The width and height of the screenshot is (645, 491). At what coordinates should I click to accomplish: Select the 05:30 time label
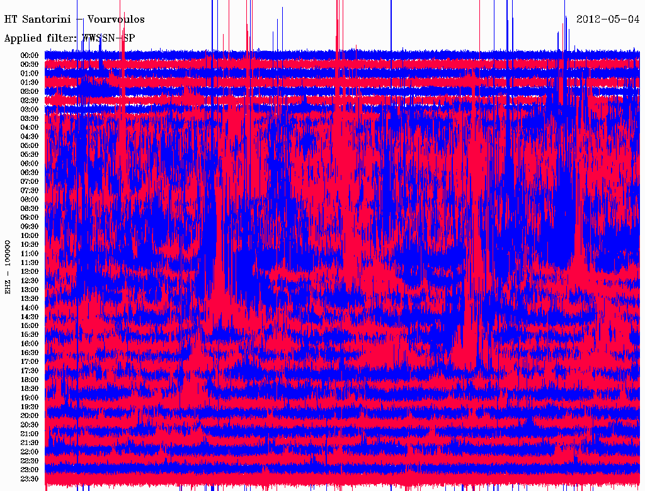point(30,155)
